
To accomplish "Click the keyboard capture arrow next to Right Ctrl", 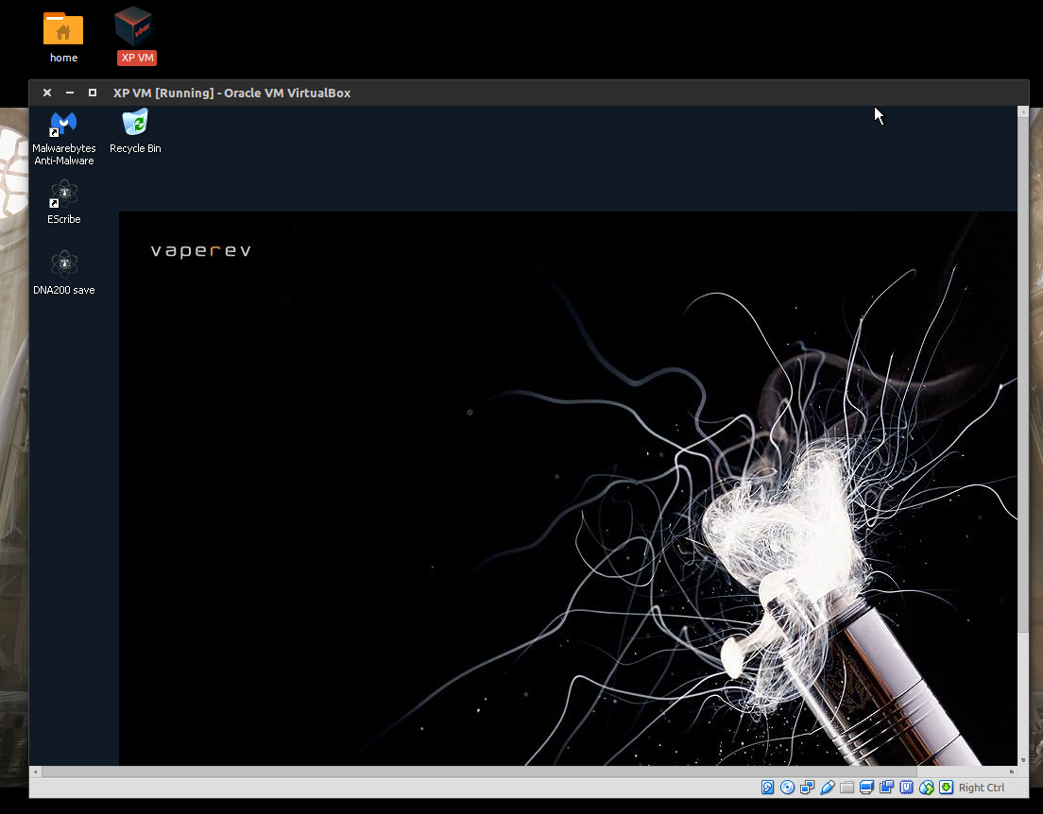I will pos(946,788).
